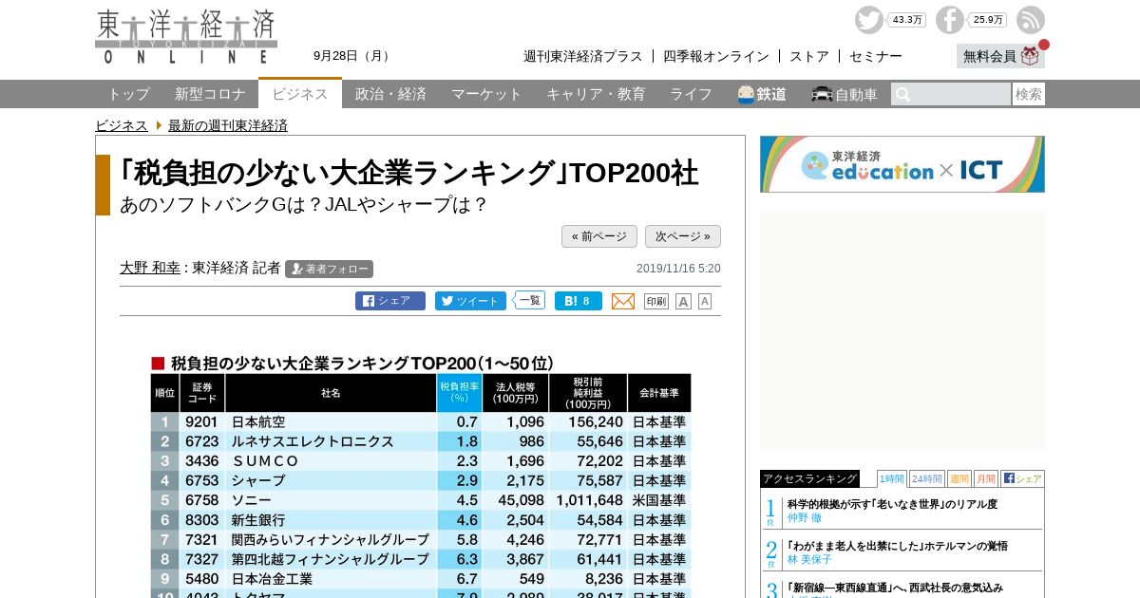Click the education × ICT banner

(902, 164)
